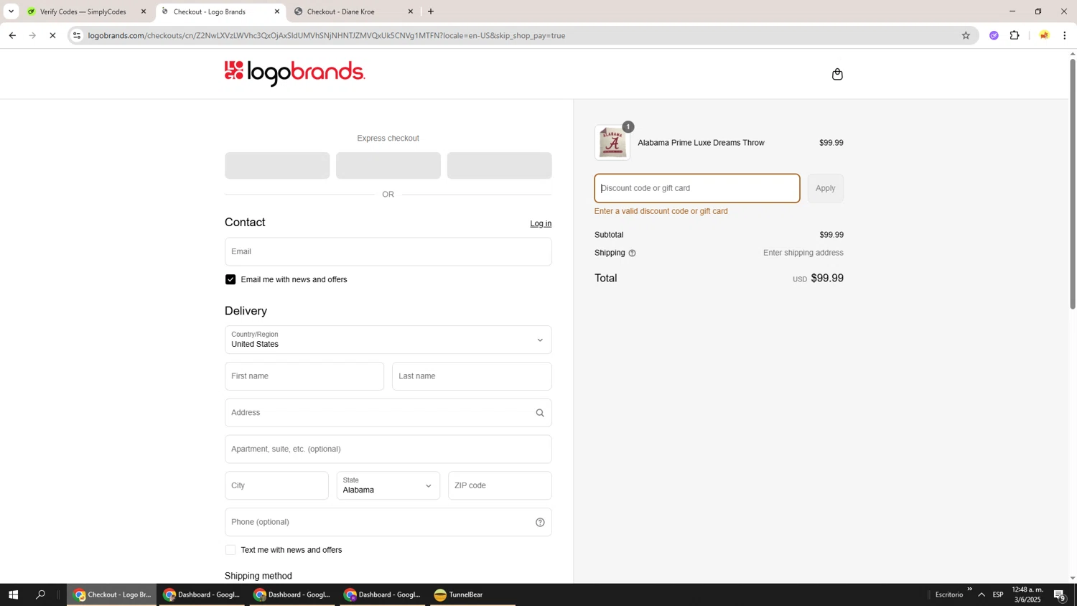Click the first express checkout button

(x=277, y=166)
